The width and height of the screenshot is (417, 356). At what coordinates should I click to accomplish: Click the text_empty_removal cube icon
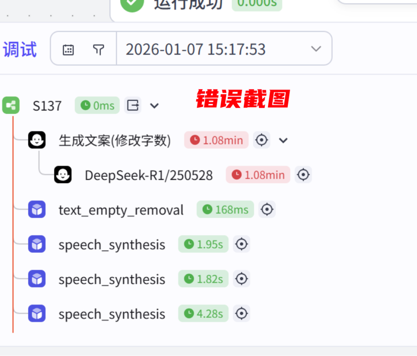pos(37,209)
